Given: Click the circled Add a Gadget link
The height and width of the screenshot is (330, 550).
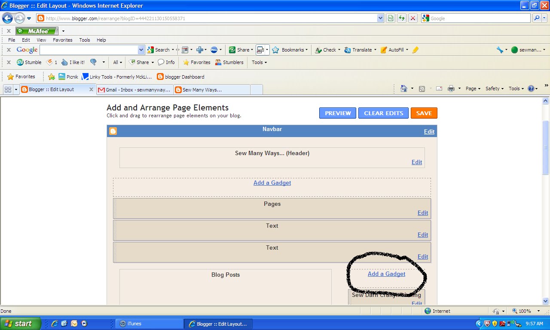Looking at the screenshot, I should tap(386, 274).
